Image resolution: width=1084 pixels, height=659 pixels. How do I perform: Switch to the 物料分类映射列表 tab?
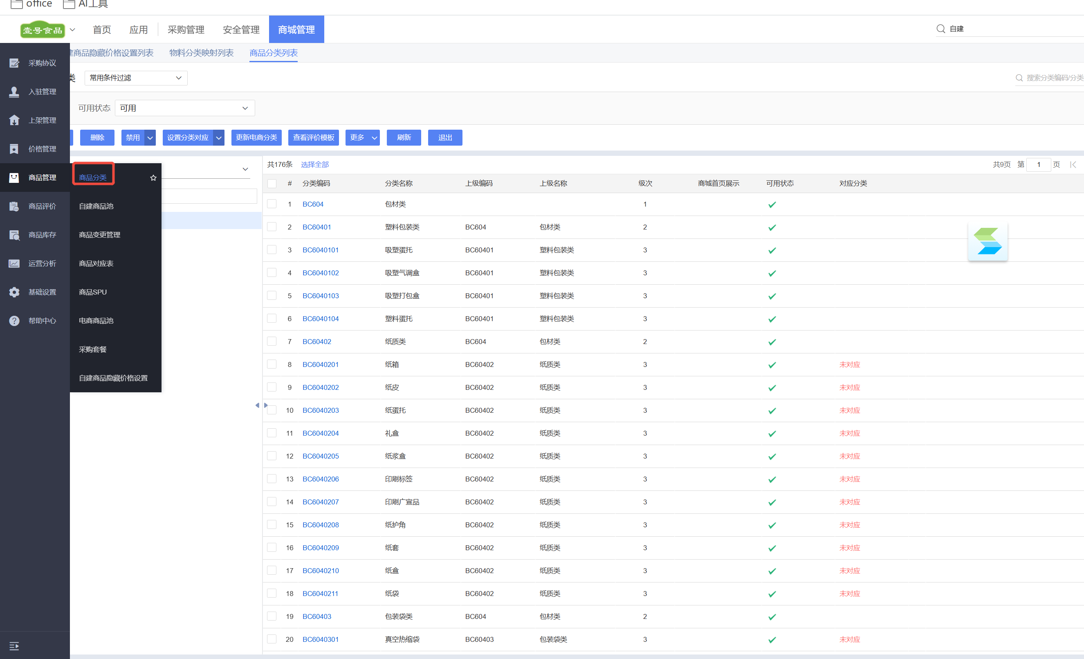(x=201, y=53)
